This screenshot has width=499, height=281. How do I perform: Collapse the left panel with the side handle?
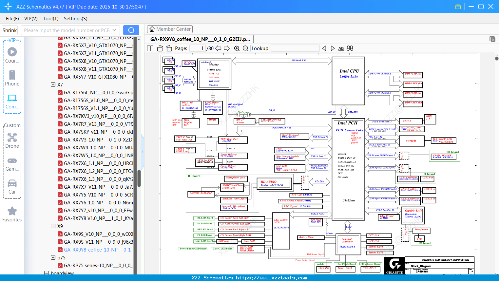point(143,151)
